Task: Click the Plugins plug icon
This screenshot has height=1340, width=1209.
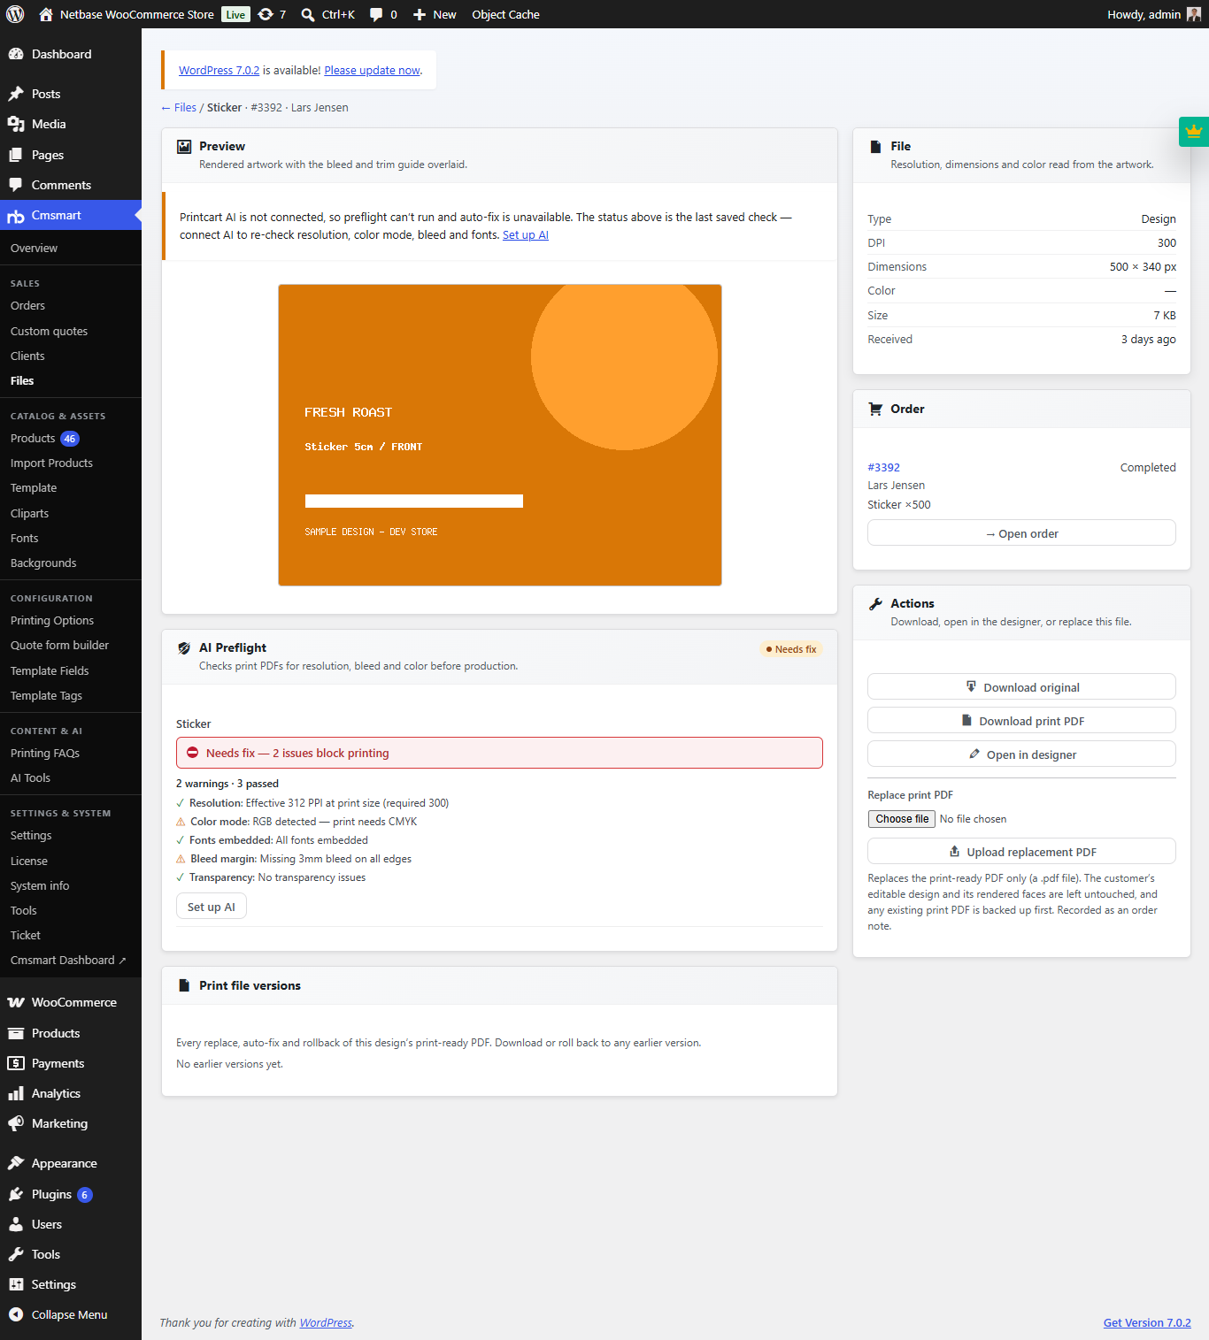Action: 16,1194
